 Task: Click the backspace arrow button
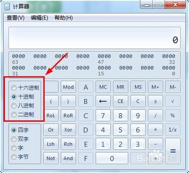[x=103, y=101]
